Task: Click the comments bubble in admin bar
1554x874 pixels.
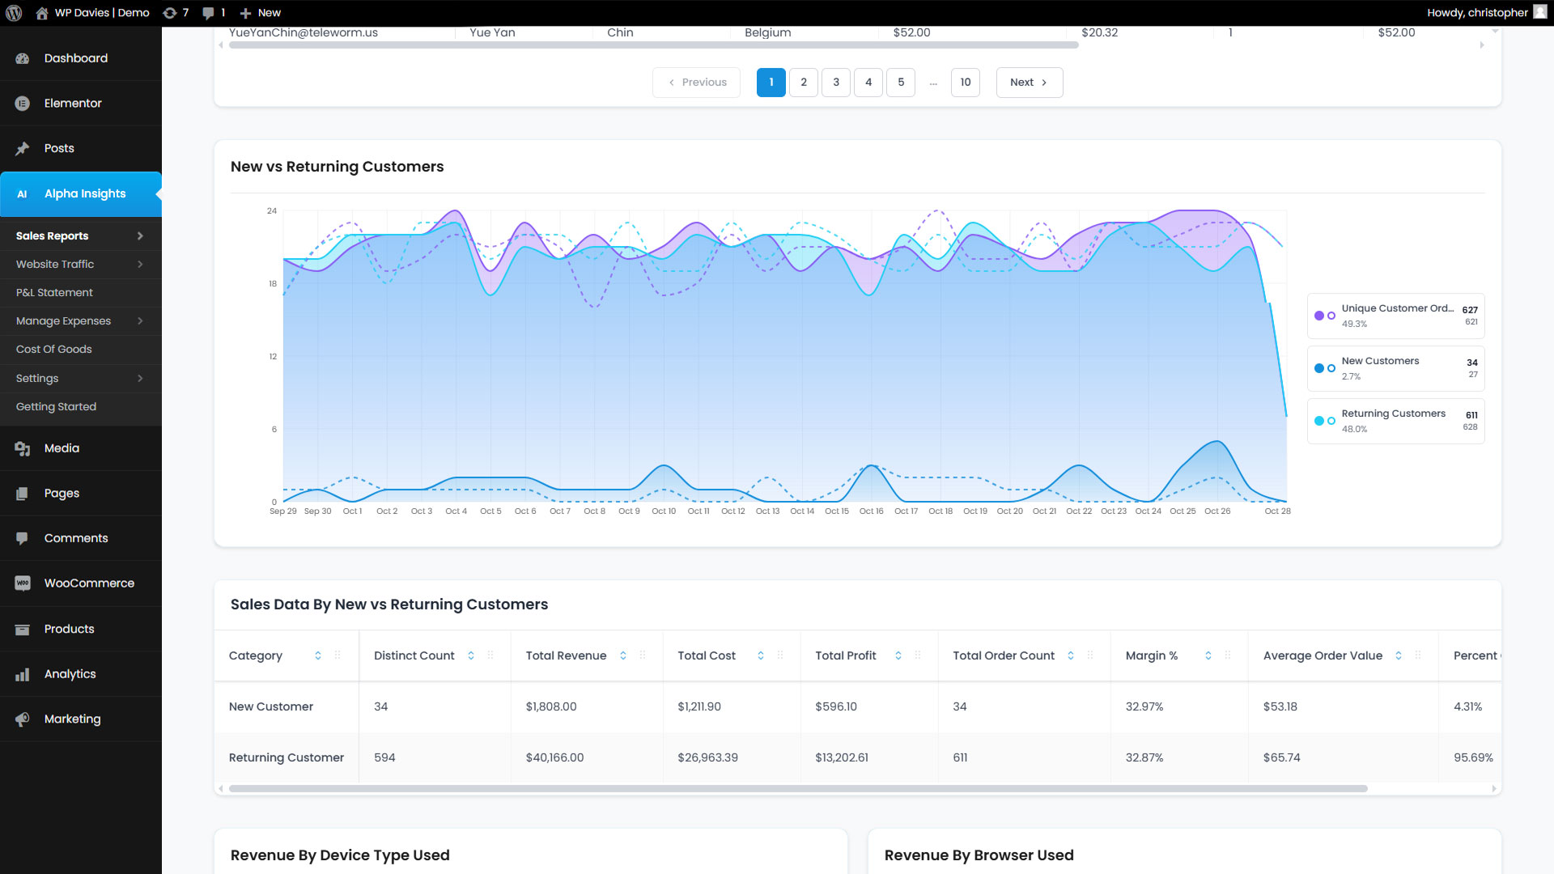Action: point(209,13)
